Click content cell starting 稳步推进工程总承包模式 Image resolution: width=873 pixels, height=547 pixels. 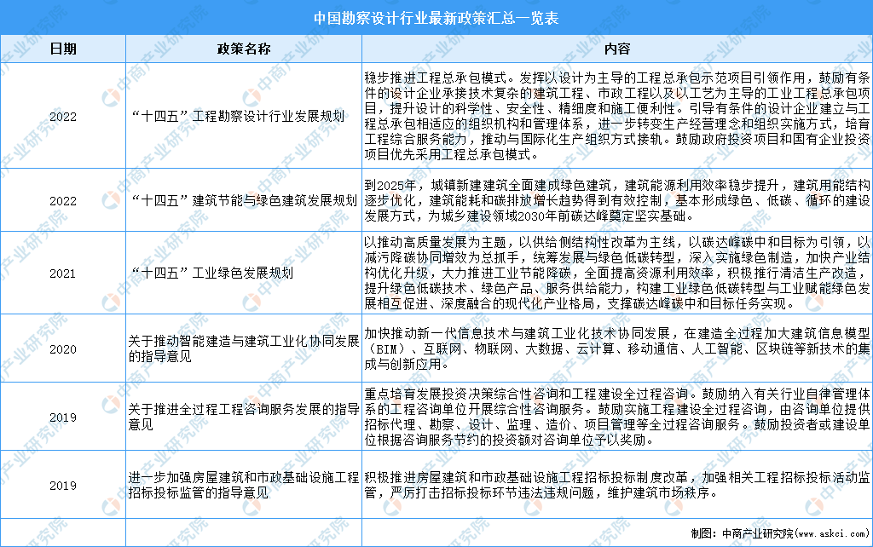[x=617, y=116]
